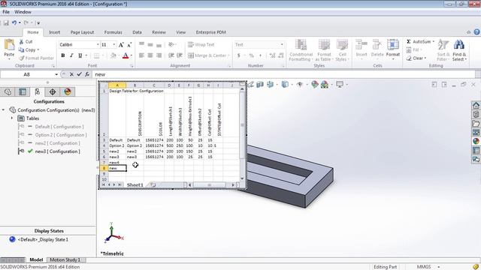Open the PropertyManager tab
The width and height of the screenshot is (481, 270).
tap(23, 91)
